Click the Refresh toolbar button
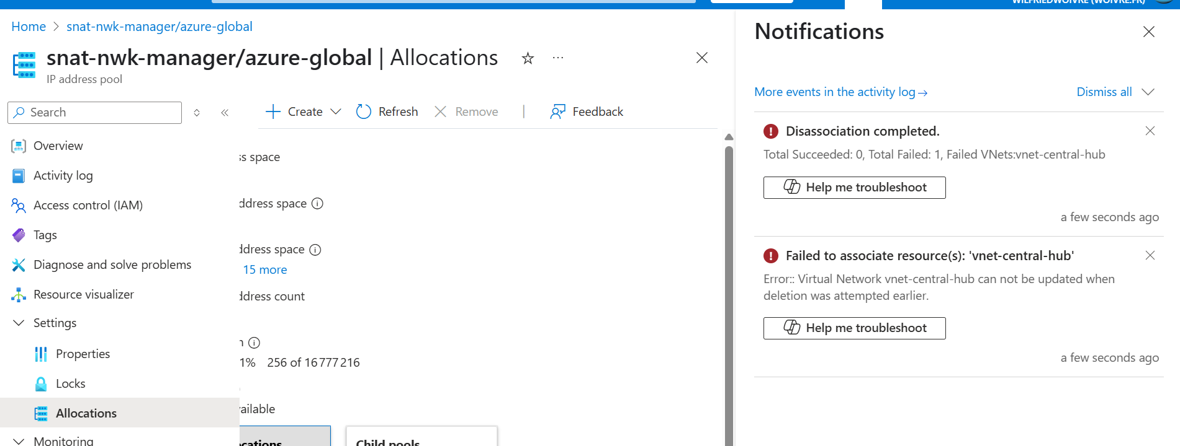 [x=387, y=111]
